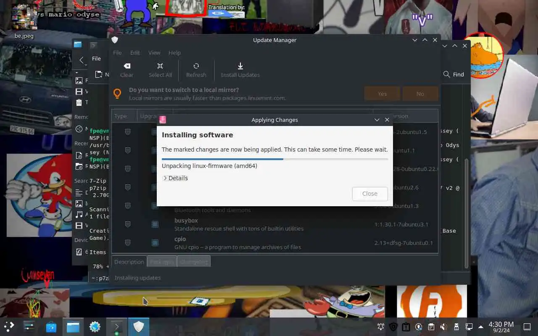
Task: Select the busybox package name
Action: pos(186,220)
